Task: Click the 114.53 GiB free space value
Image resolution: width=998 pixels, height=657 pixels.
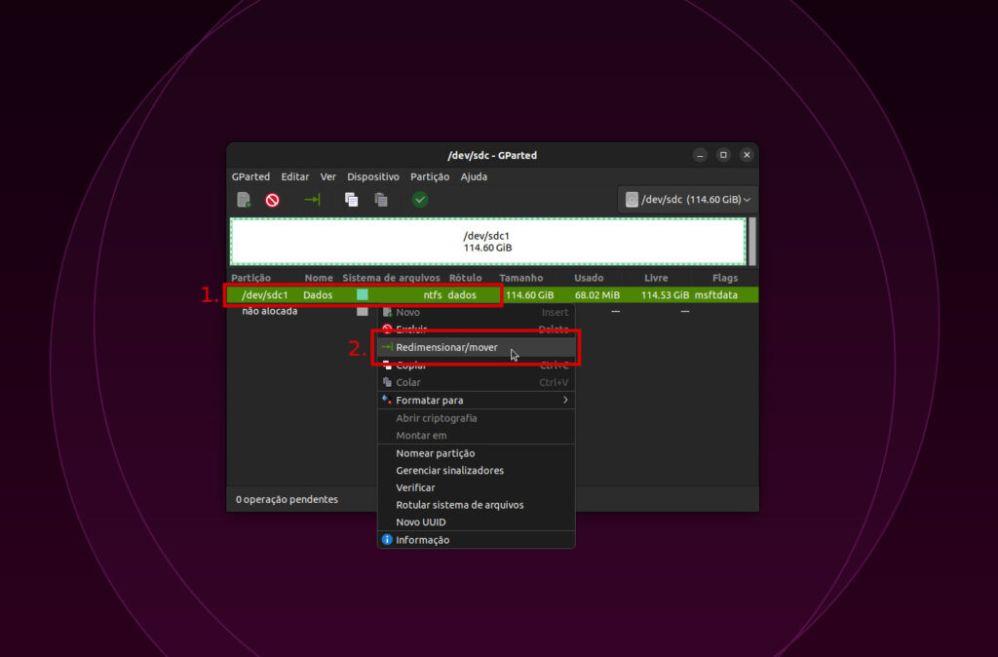Action: [665, 295]
